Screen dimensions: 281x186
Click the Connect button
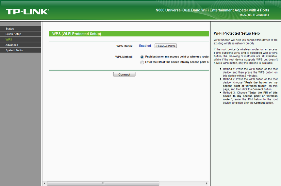pyautogui.click(x=124, y=75)
